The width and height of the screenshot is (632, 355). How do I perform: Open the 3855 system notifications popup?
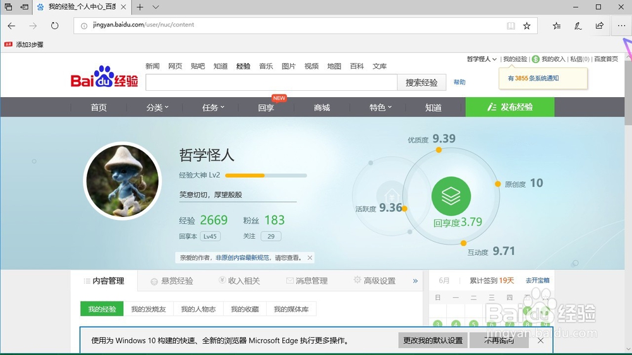[543, 78]
